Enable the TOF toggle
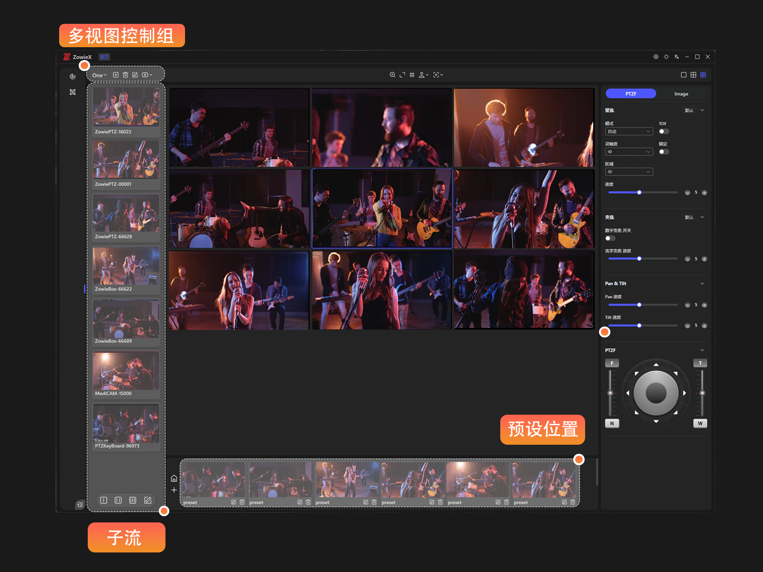The width and height of the screenshot is (763, 572). (x=663, y=132)
